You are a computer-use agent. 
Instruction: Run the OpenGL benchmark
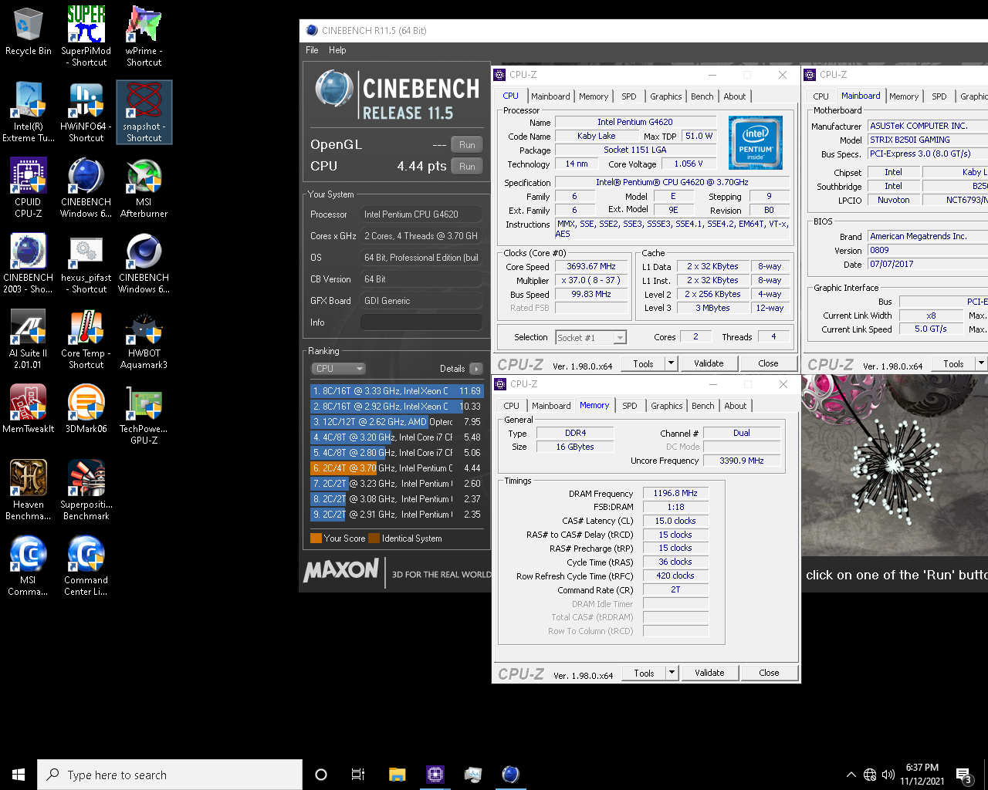(x=467, y=144)
